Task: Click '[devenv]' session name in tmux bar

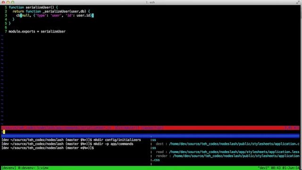Action: (x=8, y=168)
